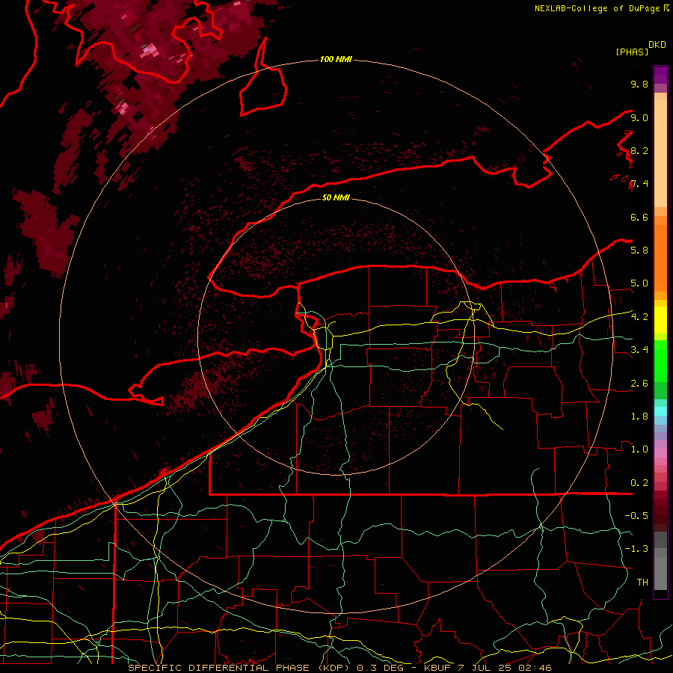
Task: Click the 'TH' label on the color scale
Action: [642, 582]
